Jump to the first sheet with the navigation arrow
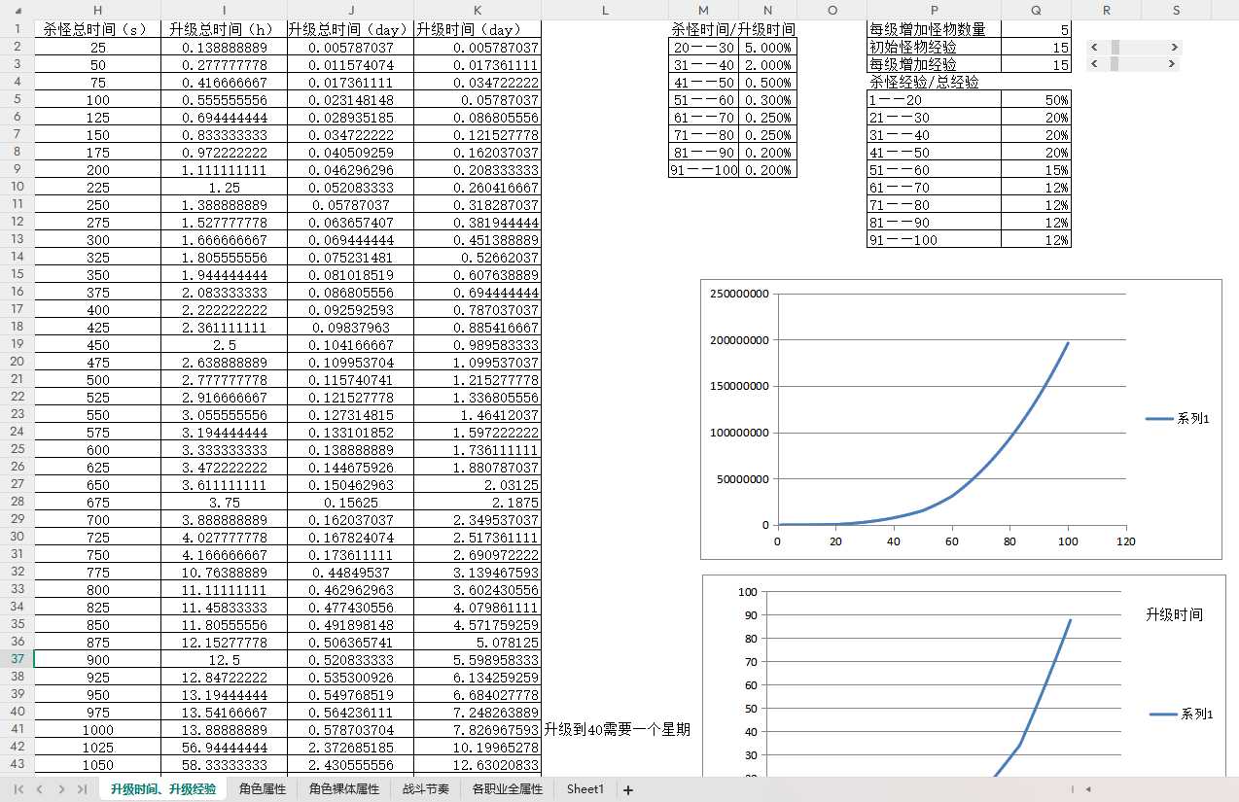The height and width of the screenshot is (802, 1239). [x=18, y=790]
